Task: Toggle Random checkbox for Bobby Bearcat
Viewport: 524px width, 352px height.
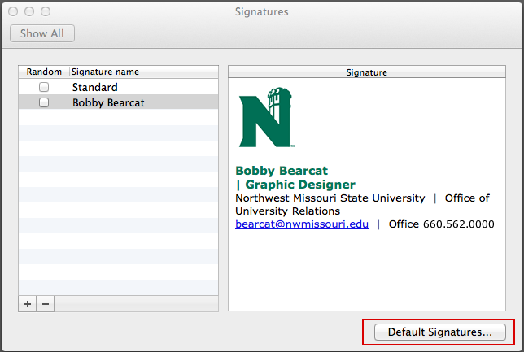Action: pos(44,102)
